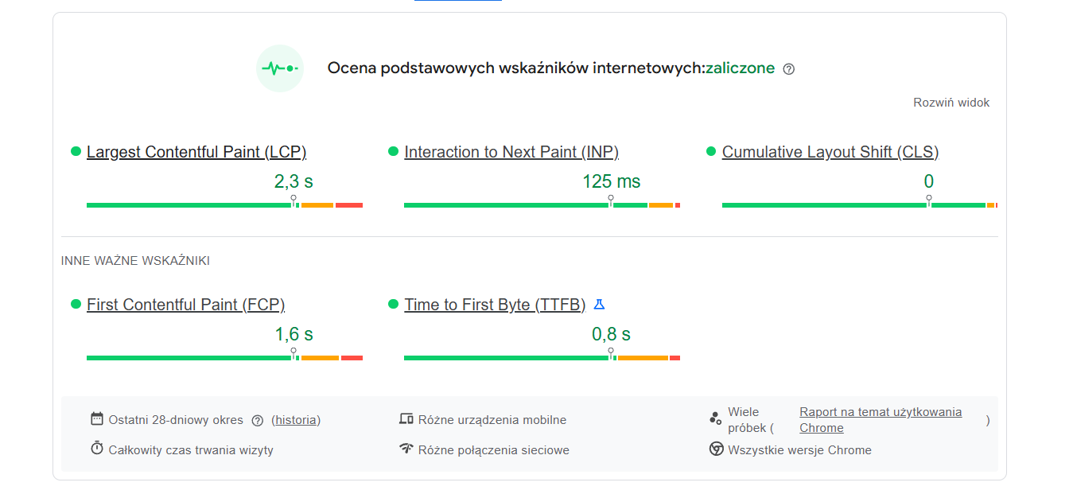Click Wszystkie wersje Chrome text
Viewport: 1073px width, 494px height.
tap(799, 450)
